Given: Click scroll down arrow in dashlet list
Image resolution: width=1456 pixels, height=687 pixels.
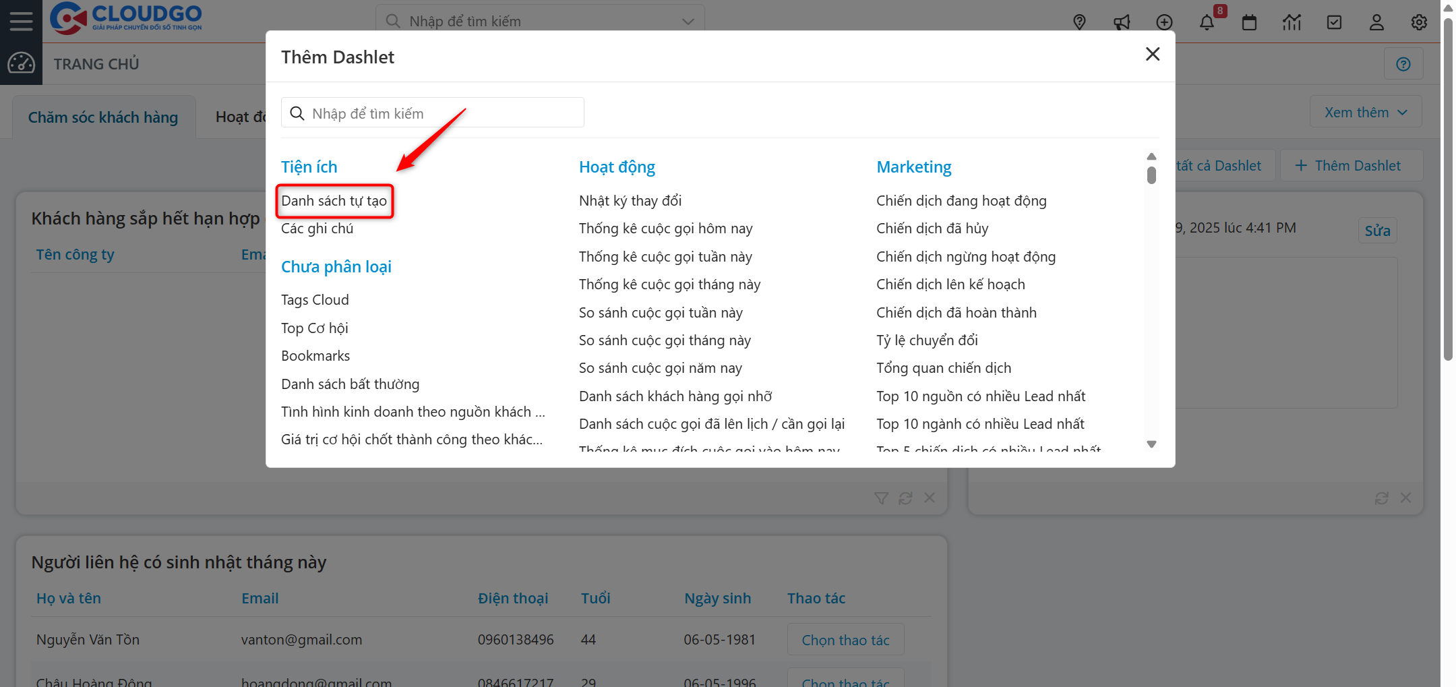Looking at the screenshot, I should point(1151,444).
